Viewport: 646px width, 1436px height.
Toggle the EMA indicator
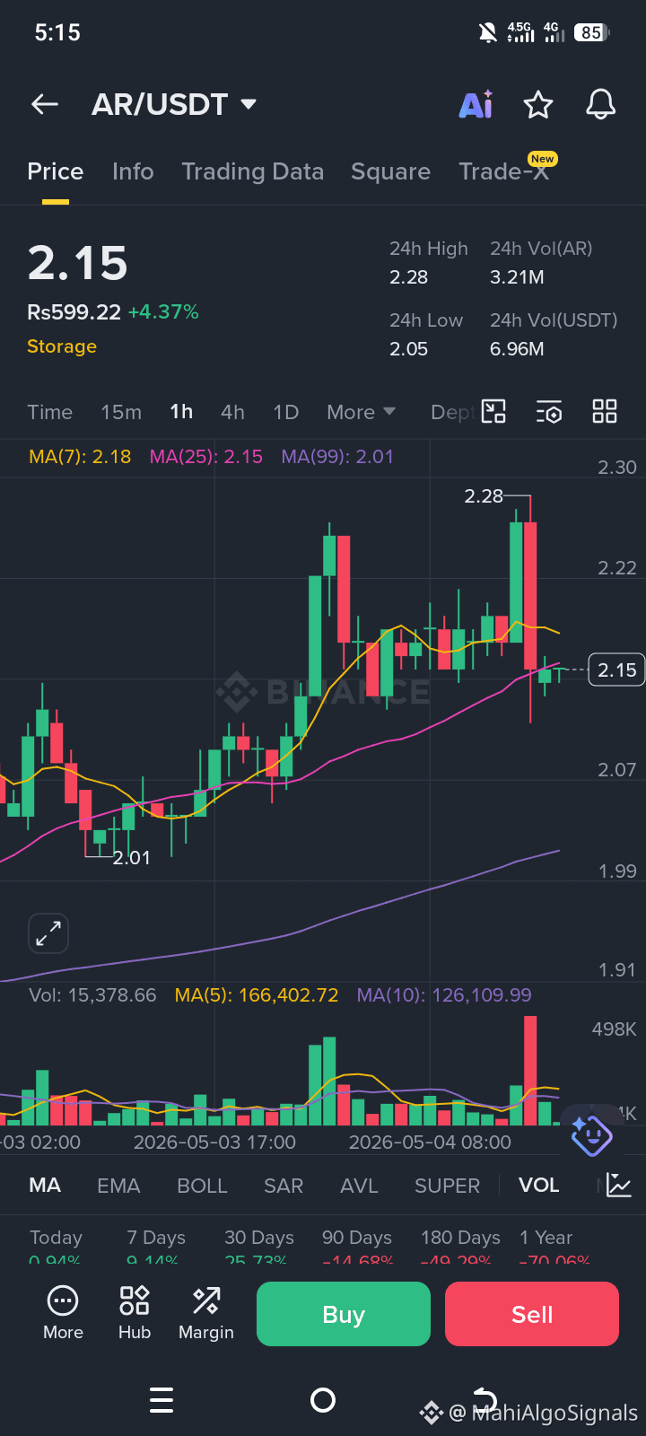click(x=118, y=1186)
